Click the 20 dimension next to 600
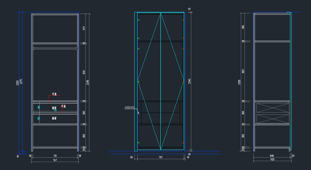Screen dimensions: 311x170 tap(293, 156)
